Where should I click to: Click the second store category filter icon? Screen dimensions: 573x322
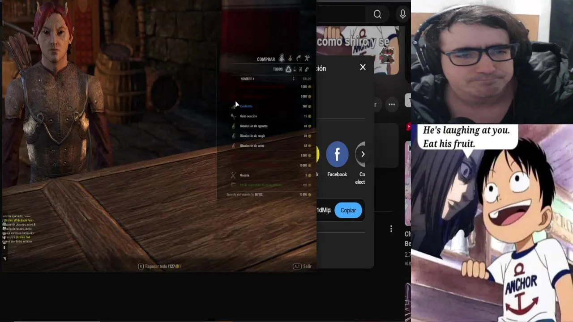(x=295, y=69)
